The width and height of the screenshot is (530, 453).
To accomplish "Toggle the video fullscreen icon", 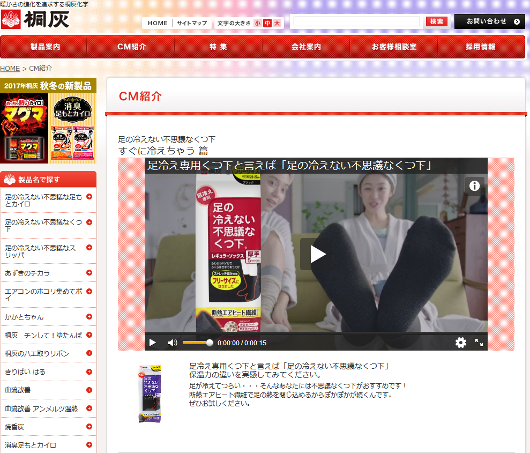I will [x=479, y=343].
